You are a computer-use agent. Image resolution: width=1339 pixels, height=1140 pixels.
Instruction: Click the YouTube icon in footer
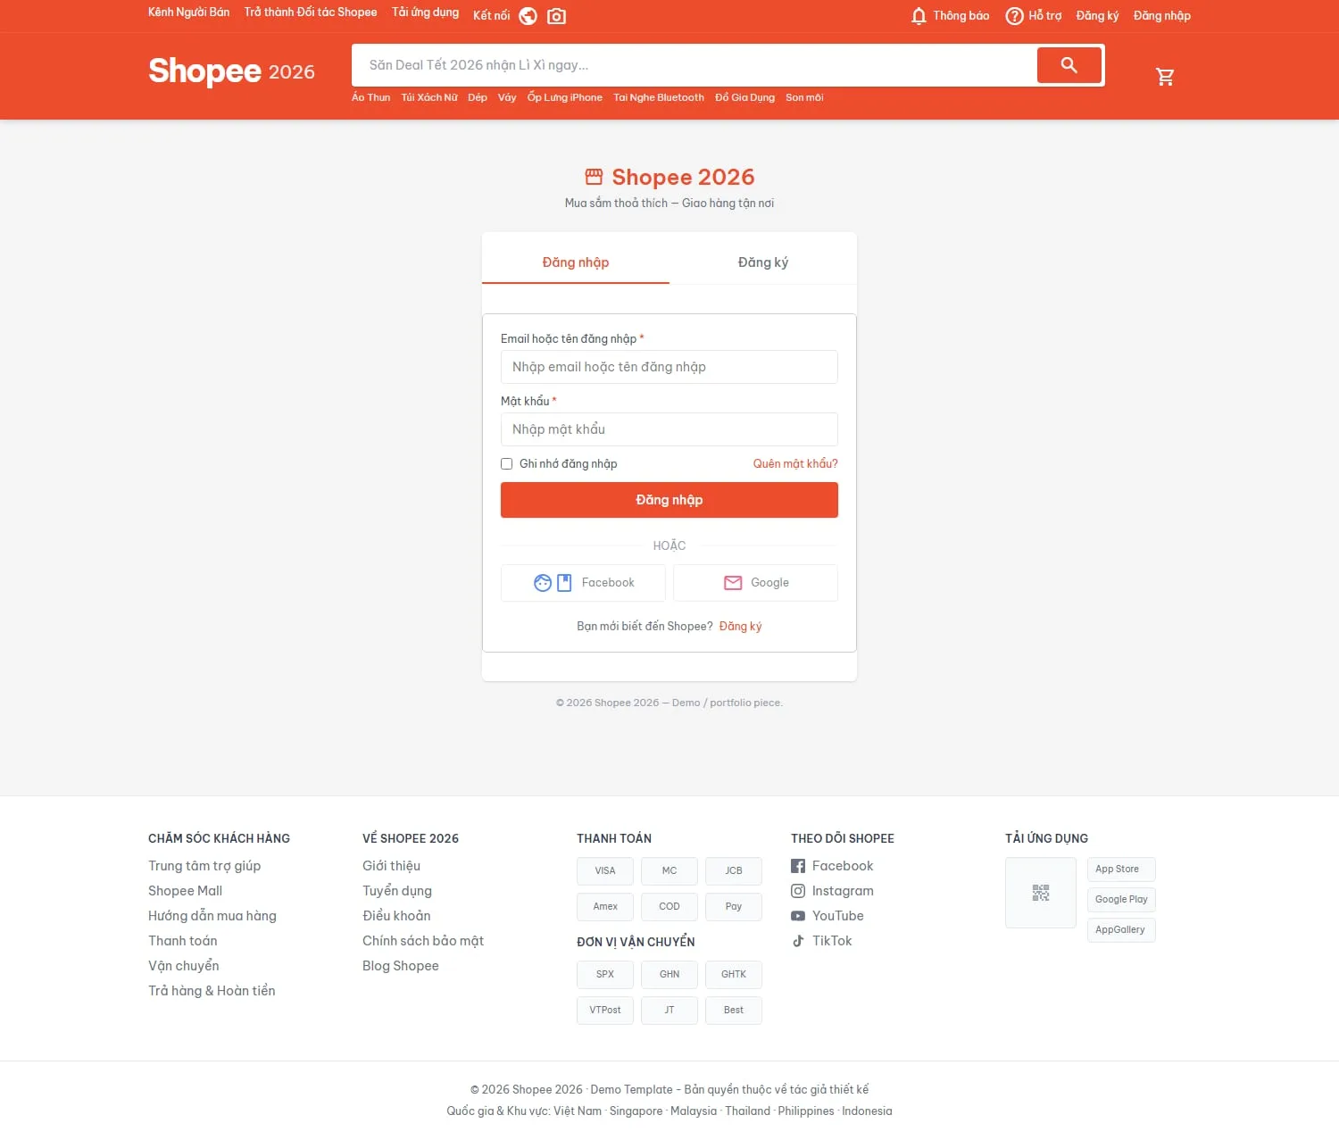(798, 916)
